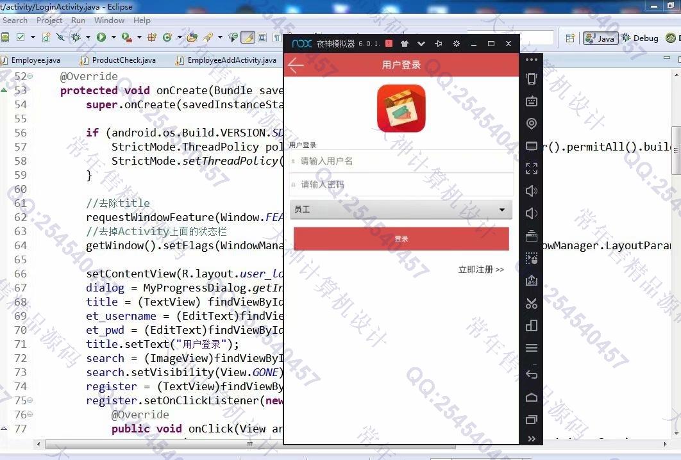The width and height of the screenshot is (681, 460).
Task: Click the password input field in emulator
Action: [x=401, y=185]
